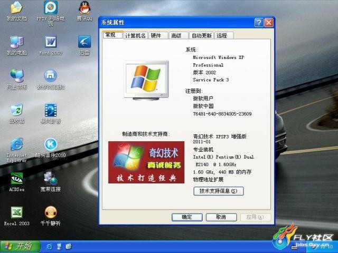Click the third quick launch taskbar icon
The height and width of the screenshot is (253, 338).
[69, 247]
